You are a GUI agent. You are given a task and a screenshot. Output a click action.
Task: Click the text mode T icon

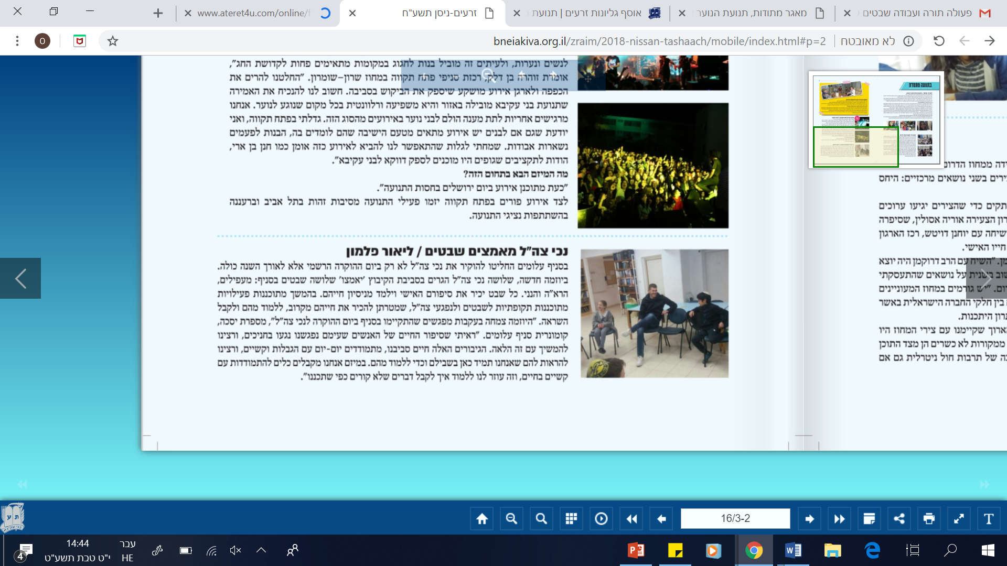click(989, 519)
